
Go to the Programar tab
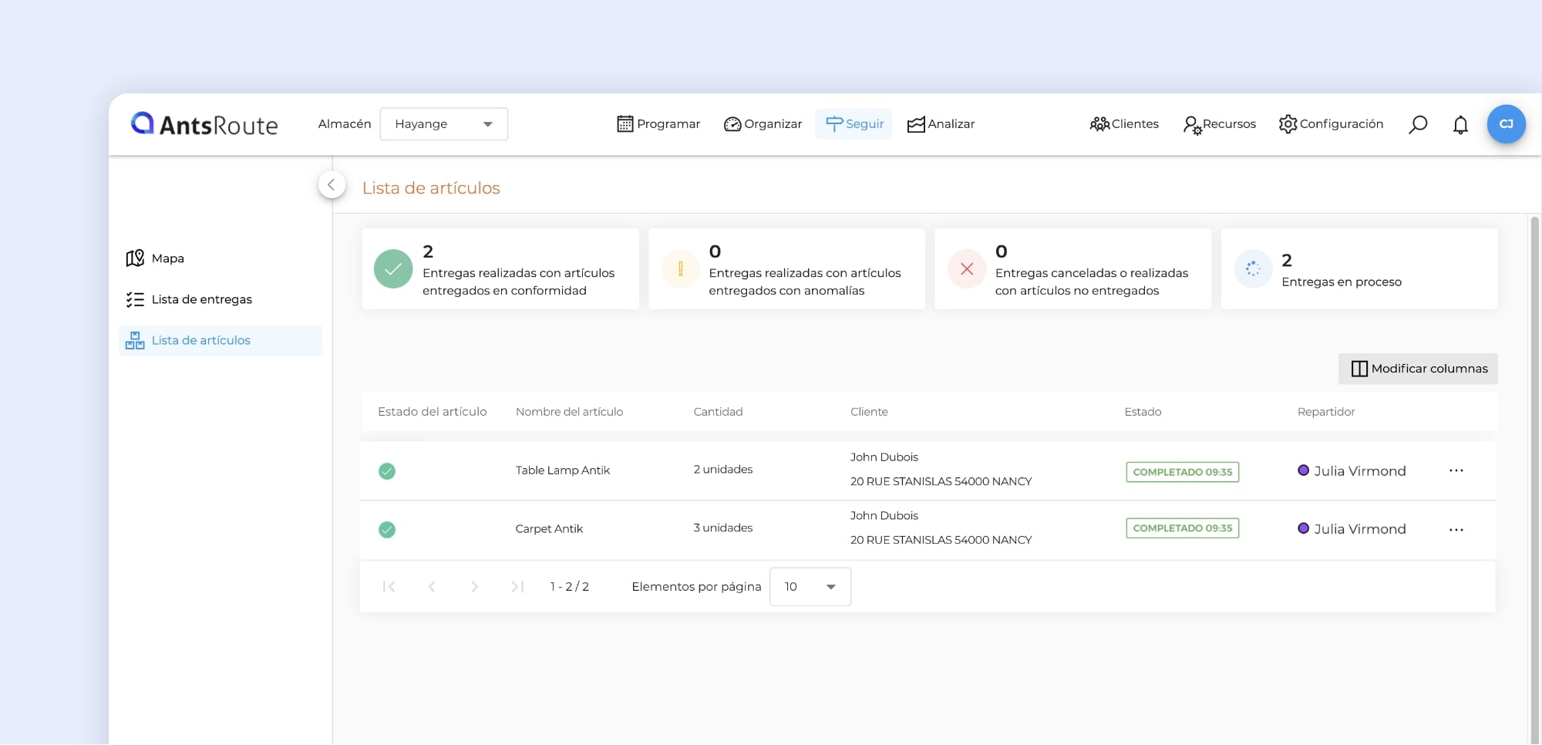(658, 124)
